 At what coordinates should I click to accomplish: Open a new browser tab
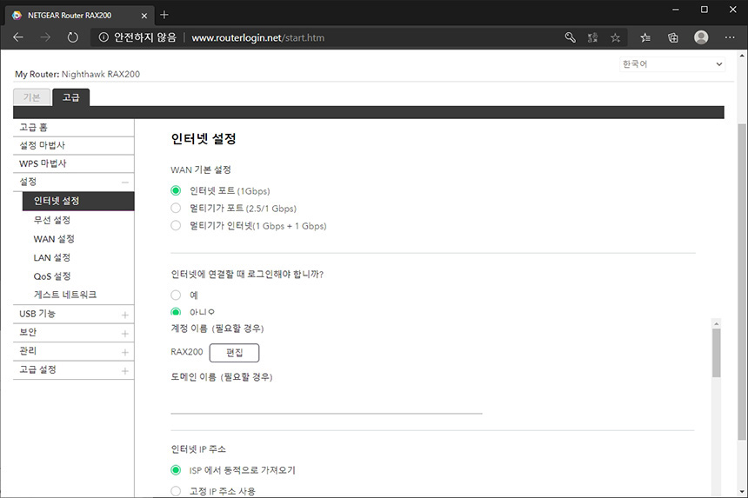(164, 15)
